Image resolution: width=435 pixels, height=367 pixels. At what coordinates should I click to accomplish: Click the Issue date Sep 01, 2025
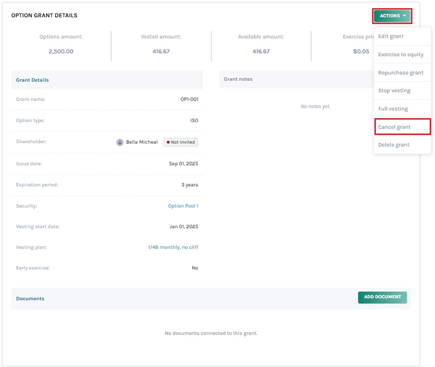[183, 164]
